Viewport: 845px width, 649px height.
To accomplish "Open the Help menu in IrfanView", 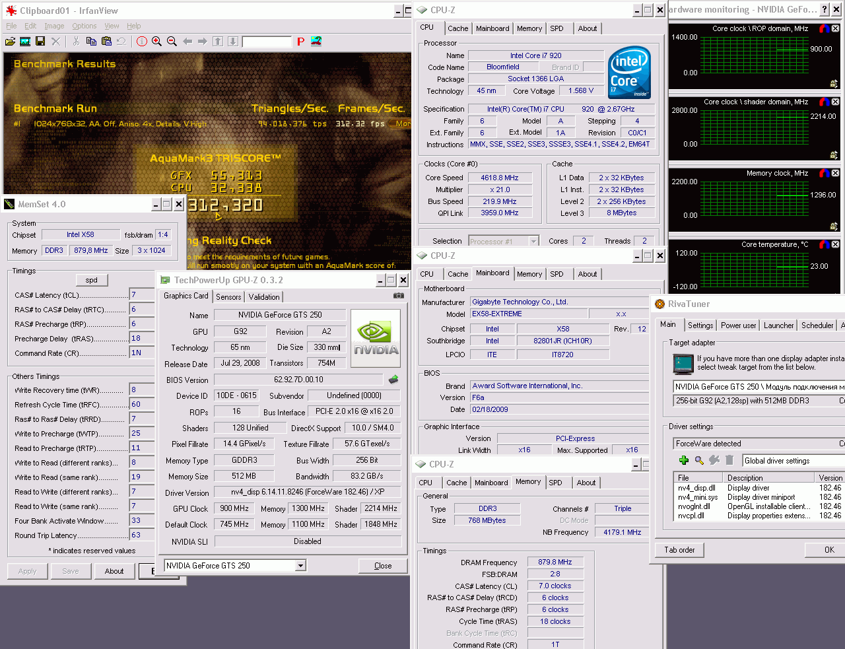I will coord(134,26).
